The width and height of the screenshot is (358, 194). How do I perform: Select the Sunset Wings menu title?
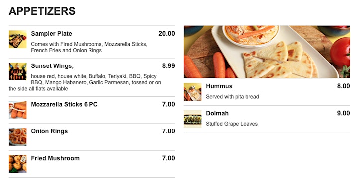[52, 66]
